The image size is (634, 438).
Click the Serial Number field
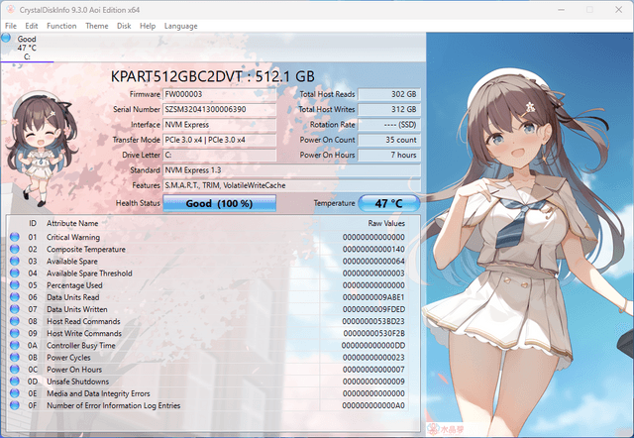[220, 109]
